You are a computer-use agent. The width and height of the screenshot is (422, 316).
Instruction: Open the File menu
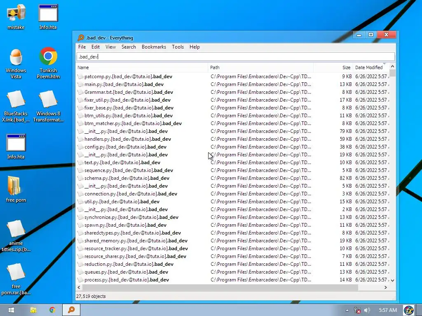pyautogui.click(x=82, y=47)
